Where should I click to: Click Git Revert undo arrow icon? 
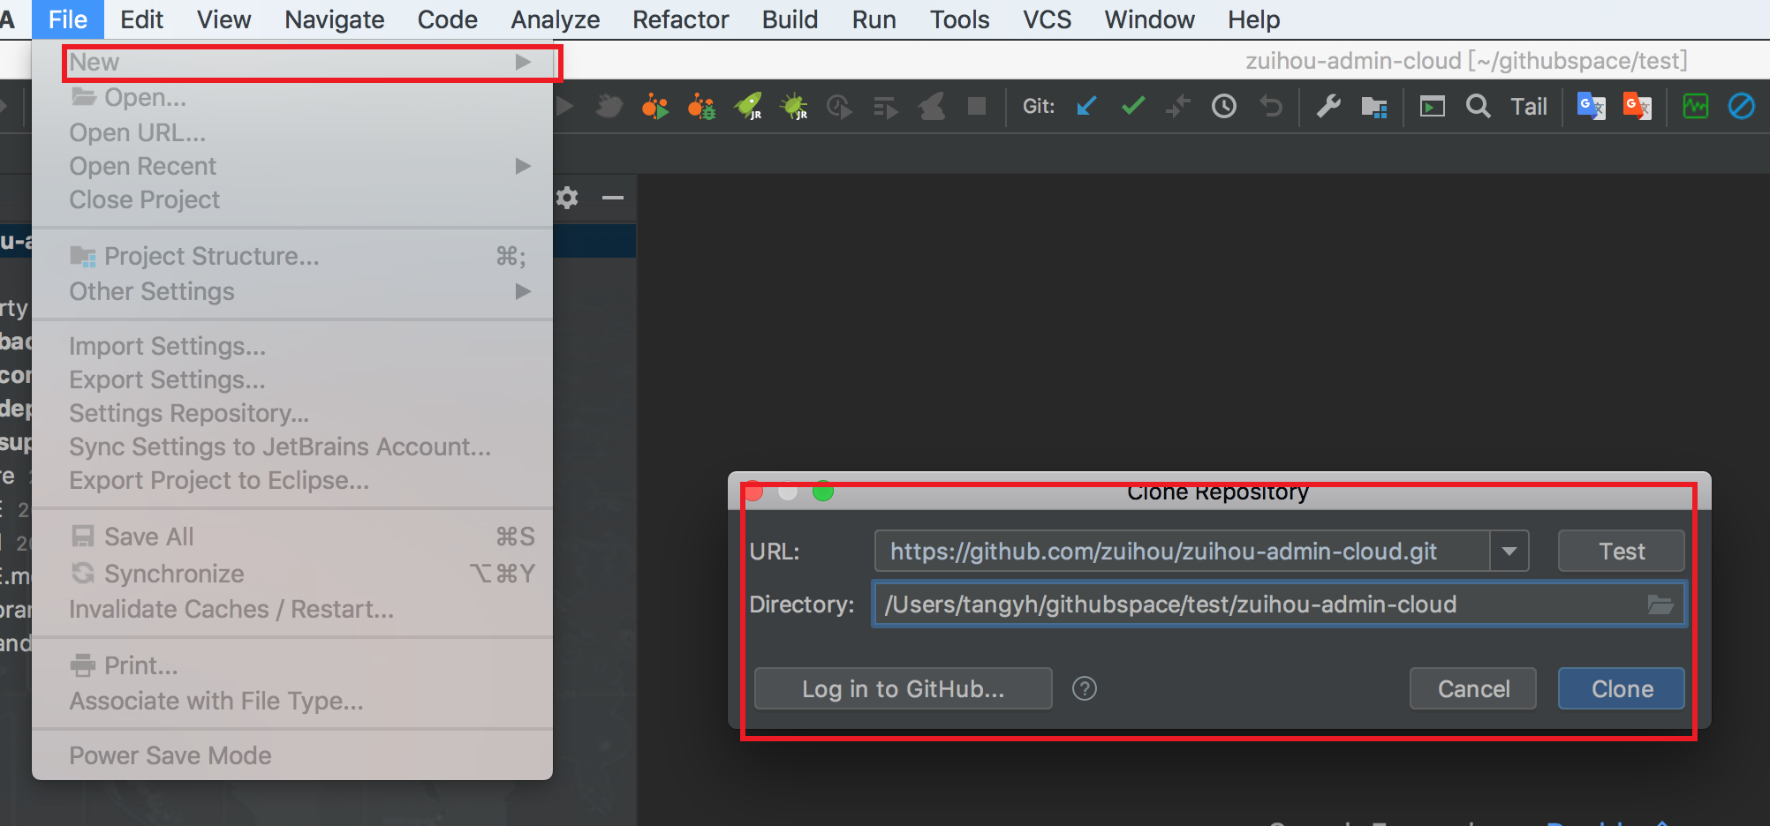1271,107
